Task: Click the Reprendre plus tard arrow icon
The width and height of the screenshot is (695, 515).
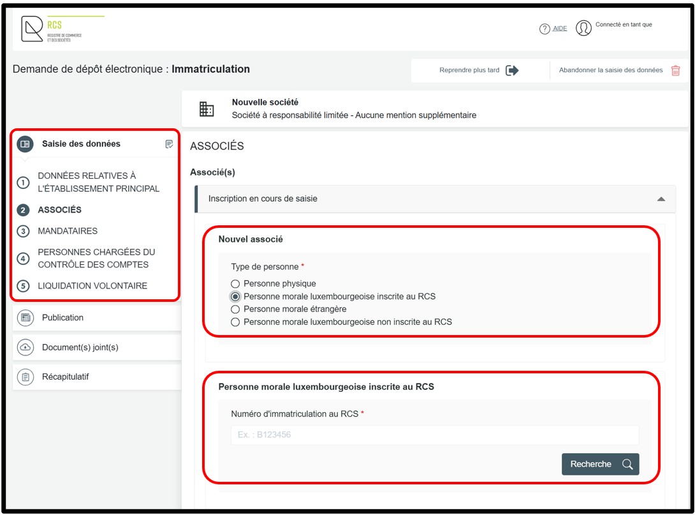Action: [x=512, y=70]
